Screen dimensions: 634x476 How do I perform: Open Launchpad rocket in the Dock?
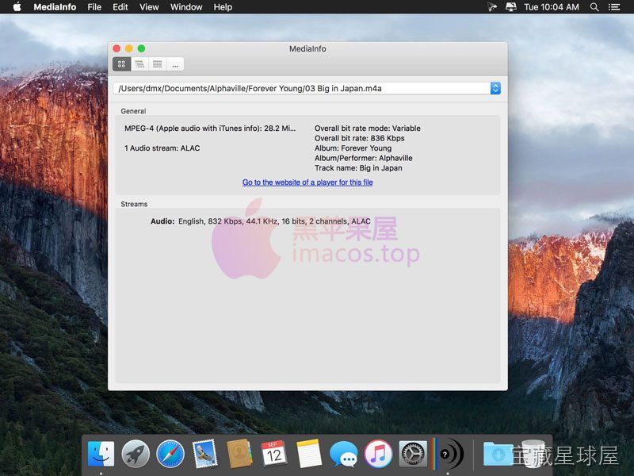[x=136, y=454]
